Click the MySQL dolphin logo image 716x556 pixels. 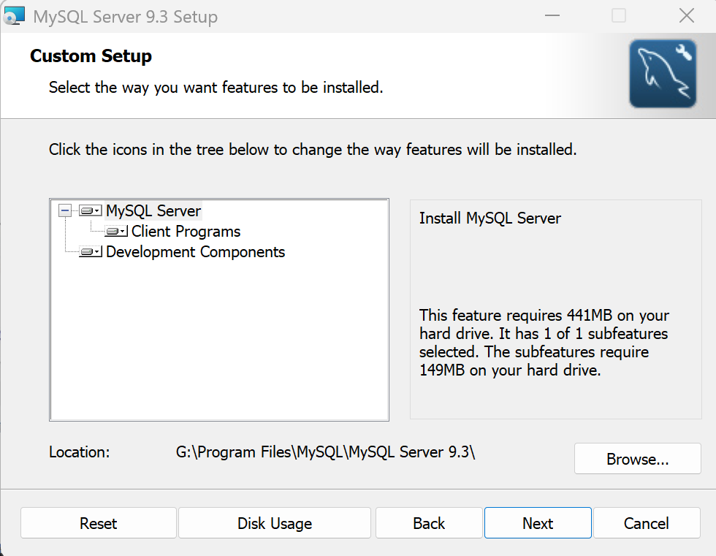click(x=662, y=74)
